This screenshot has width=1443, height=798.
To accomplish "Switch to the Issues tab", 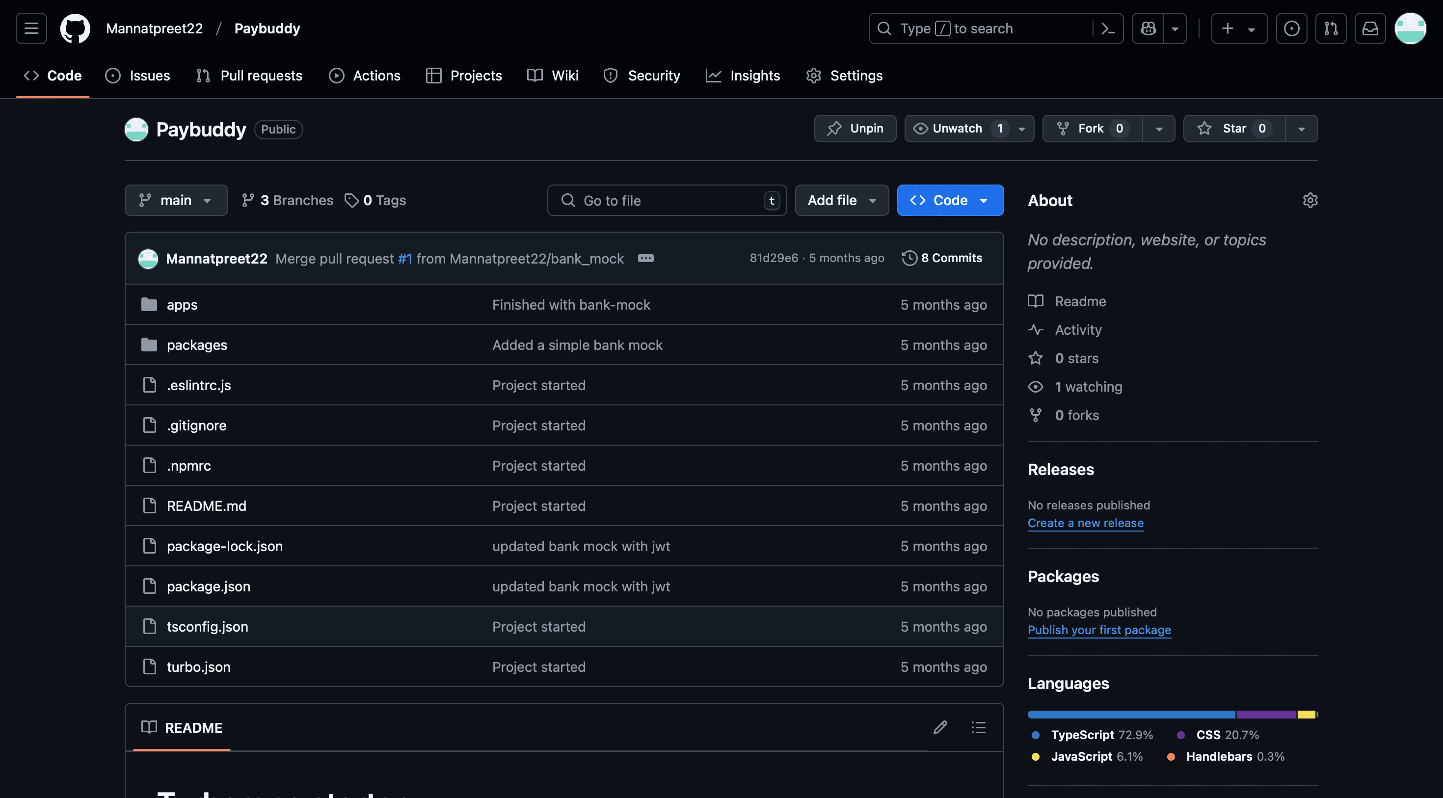I will pyautogui.click(x=138, y=76).
